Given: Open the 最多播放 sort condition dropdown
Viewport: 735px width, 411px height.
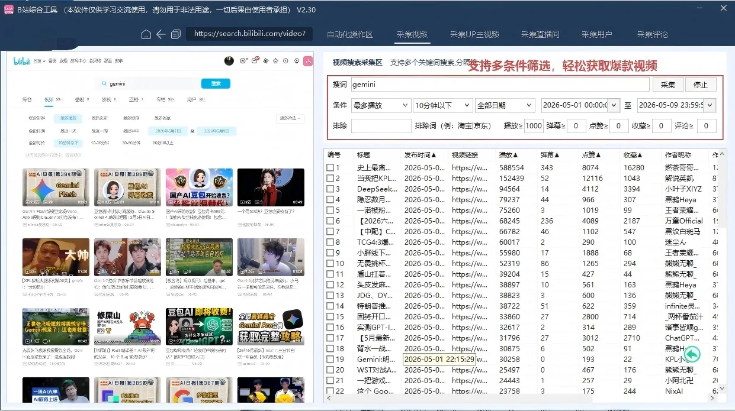Looking at the screenshot, I should click(381, 105).
